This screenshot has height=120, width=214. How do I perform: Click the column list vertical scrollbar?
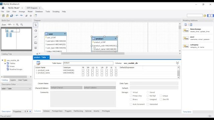pos(178,73)
